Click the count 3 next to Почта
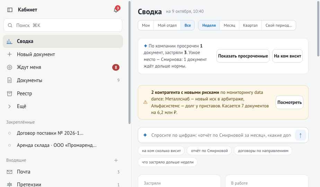The image size is (320, 187). (x=118, y=172)
